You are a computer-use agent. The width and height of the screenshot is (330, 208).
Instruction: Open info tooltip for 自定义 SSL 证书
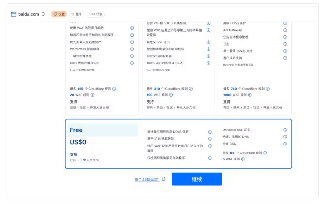(208, 42)
